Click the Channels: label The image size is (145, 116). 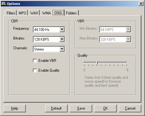tap(20, 48)
